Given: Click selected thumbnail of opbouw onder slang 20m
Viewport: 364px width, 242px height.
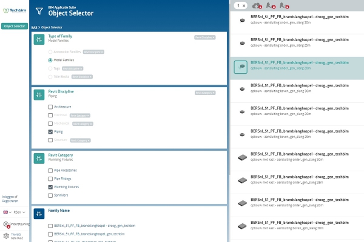Looking at the screenshot, I should [240, 67].
